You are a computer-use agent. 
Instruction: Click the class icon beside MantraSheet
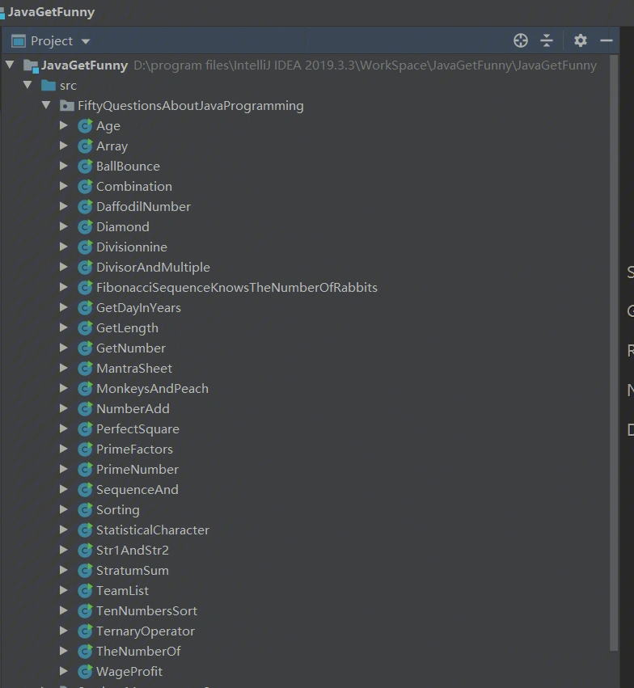85,368
